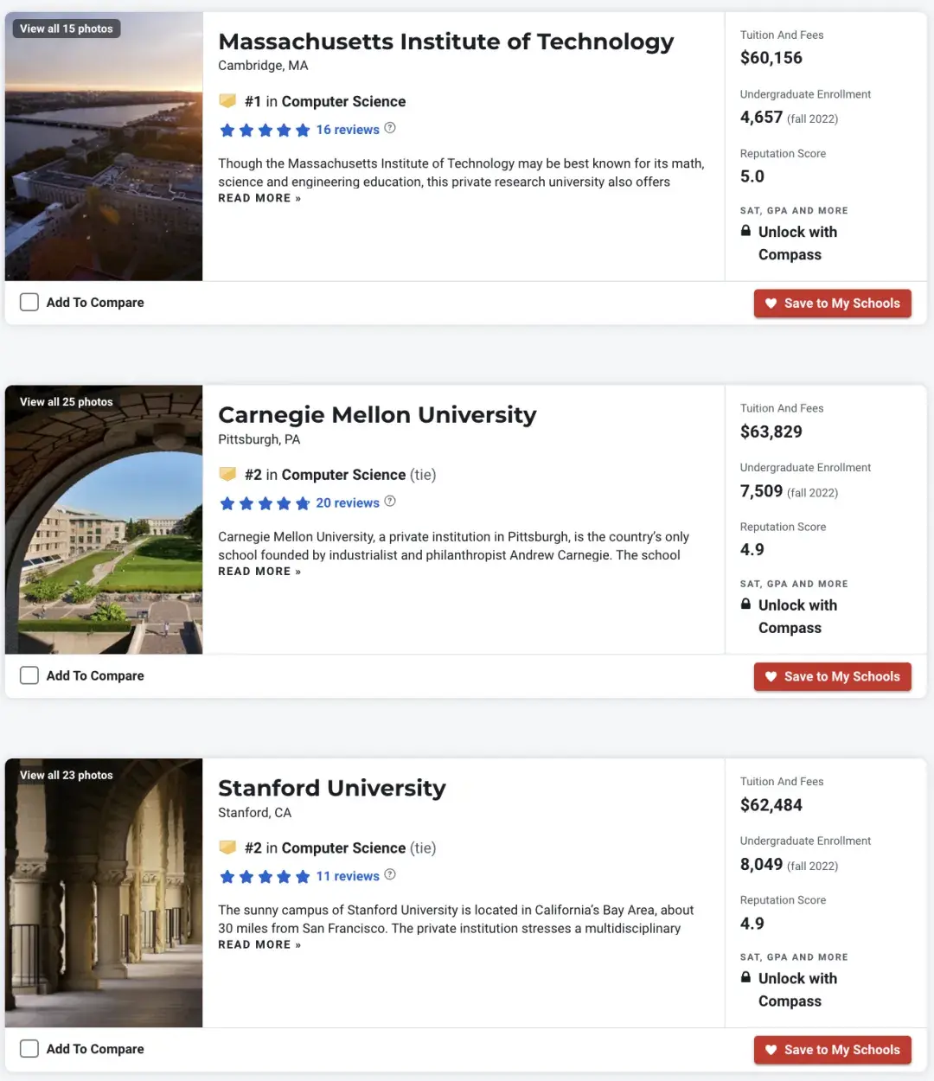Click Stanford's #2 ranking badge icon
The width and height of the screenshot is (934, 1081).
click(x=227, y=848)
